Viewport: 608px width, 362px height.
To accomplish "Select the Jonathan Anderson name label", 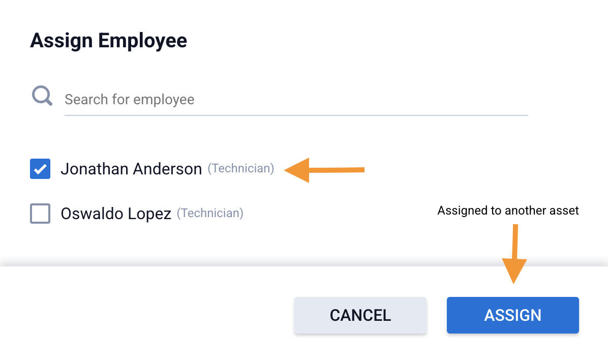I will [131, 169].
